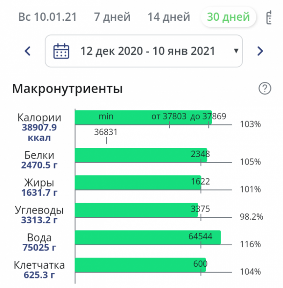This screenshot has height=288, width=283.
Task: Click the calendar icon in date picker
Action: pos(61,52)
